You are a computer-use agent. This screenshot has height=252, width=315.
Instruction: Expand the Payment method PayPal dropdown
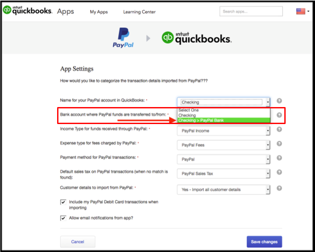224,159
